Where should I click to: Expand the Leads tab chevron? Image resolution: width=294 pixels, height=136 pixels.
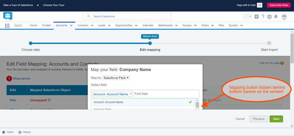[x=109, y=26]
